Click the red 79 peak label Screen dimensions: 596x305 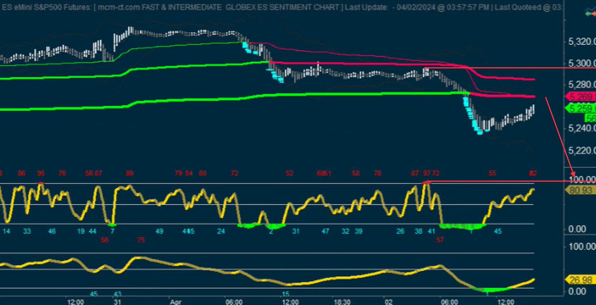click(178, 174)
